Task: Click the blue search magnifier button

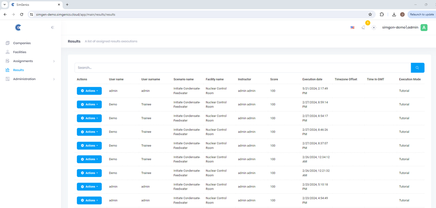Action: click(x=417, y=67)
